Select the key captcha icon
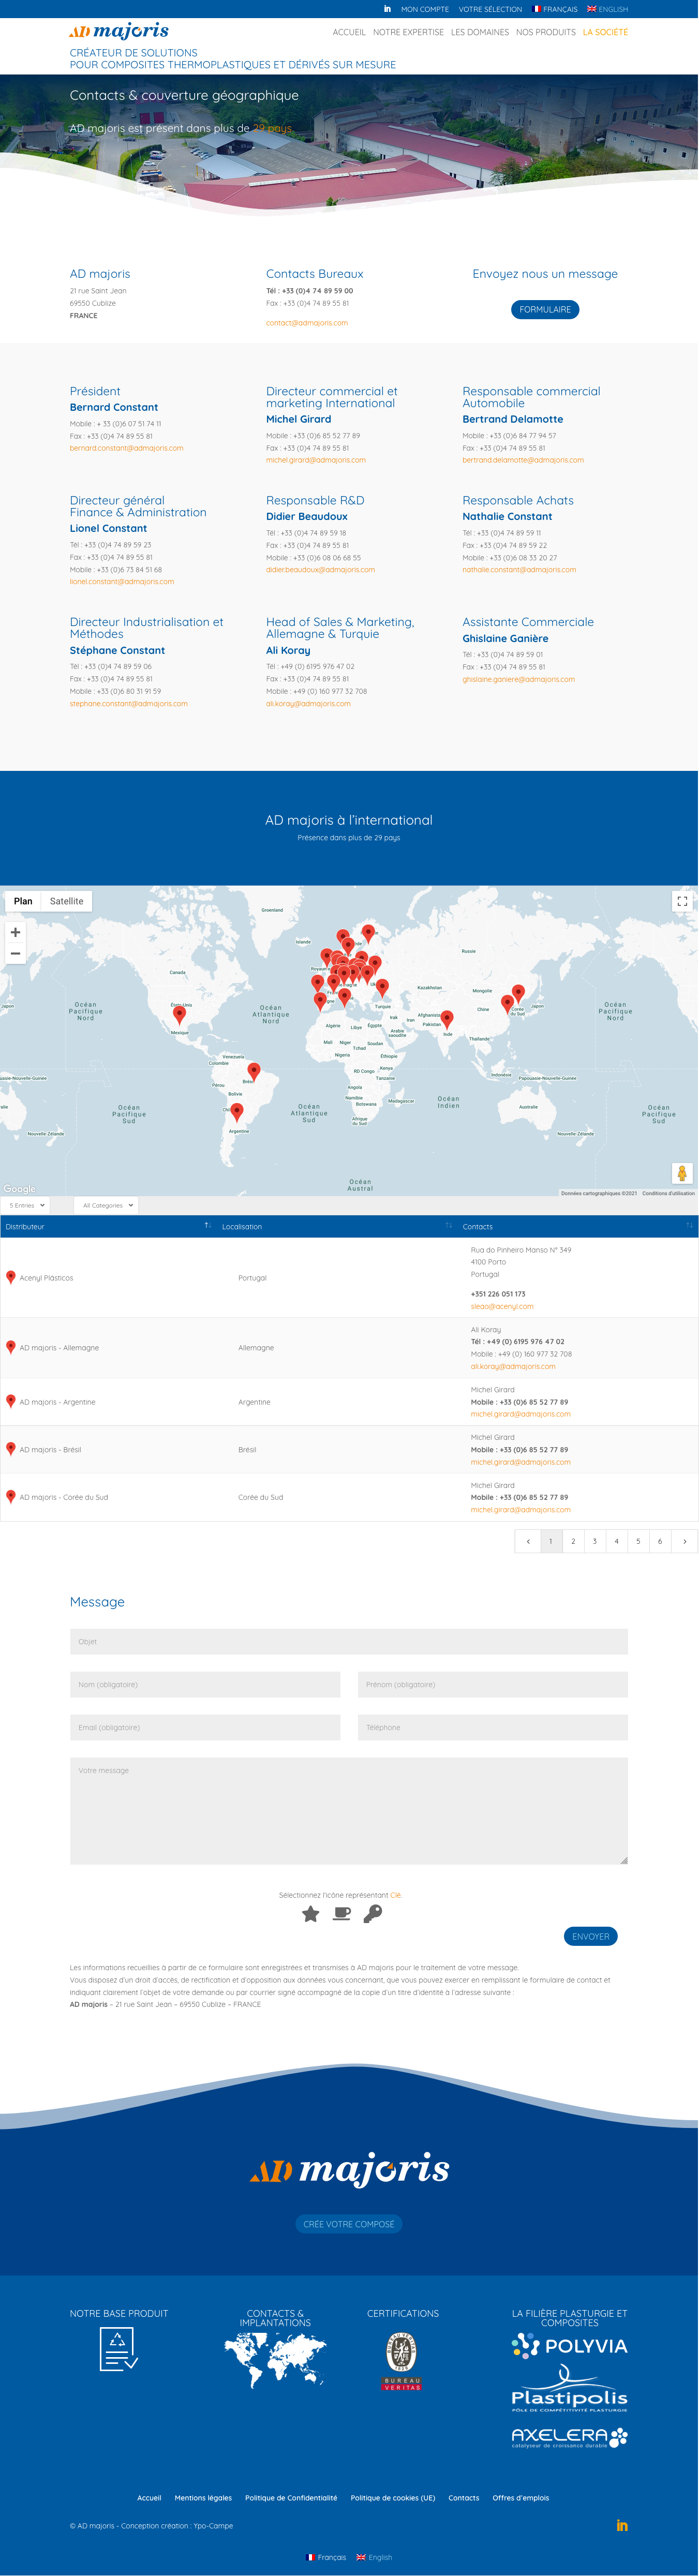 (372, 1913)
